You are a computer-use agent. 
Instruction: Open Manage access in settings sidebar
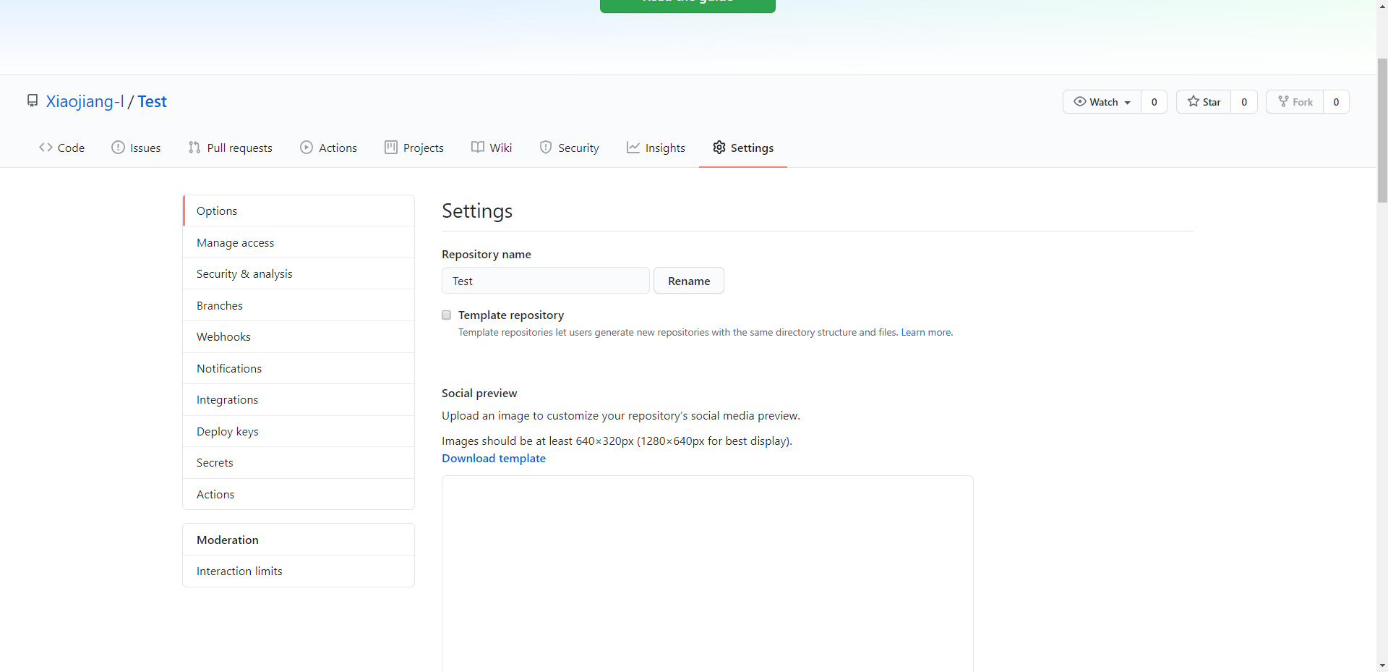pos(235,243)
